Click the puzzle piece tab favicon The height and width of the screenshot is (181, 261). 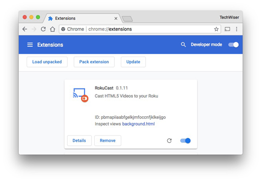pyautogui.click(x=50, y=18)
